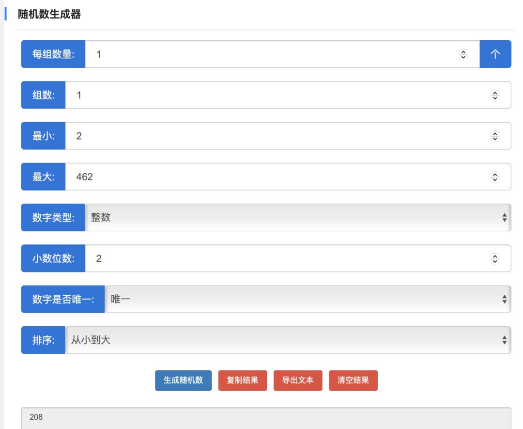Clear results with 清空结果 button

tap(353, 381)
